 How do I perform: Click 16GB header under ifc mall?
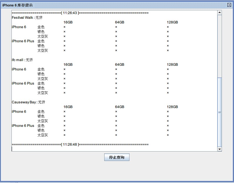pyautogui.click(x=68, y=65)
